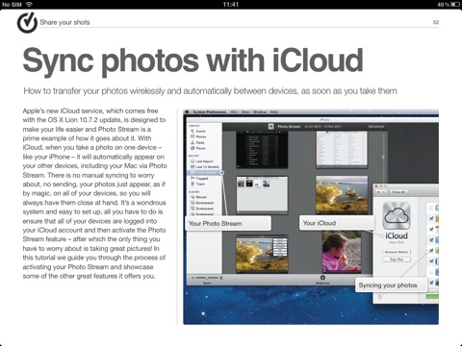This screenshot has width=462, height=346.
Task: Click back/forward arrows in System Preferences
Action: click(382, 192)
